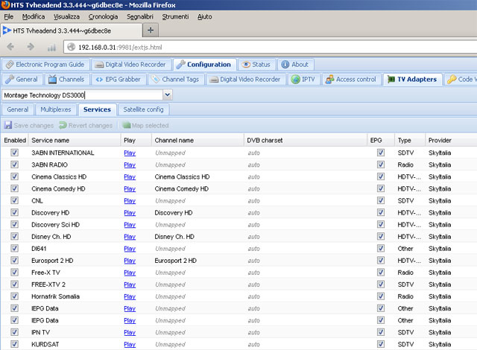The height and width of the screenshot is (350, 477).
Task: Click the Channels TV icon
Action: pos(52,79)
